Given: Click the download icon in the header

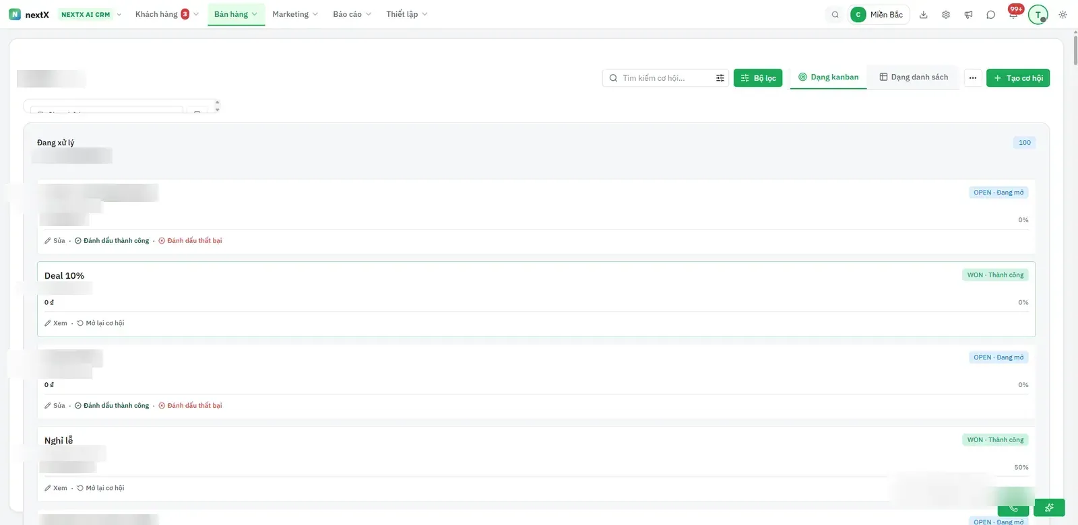Looking at the screenshot, I should click(x=924, y=15).
